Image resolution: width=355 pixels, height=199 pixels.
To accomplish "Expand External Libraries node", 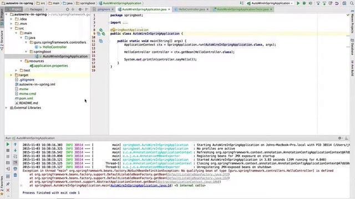I will (6, 108).
